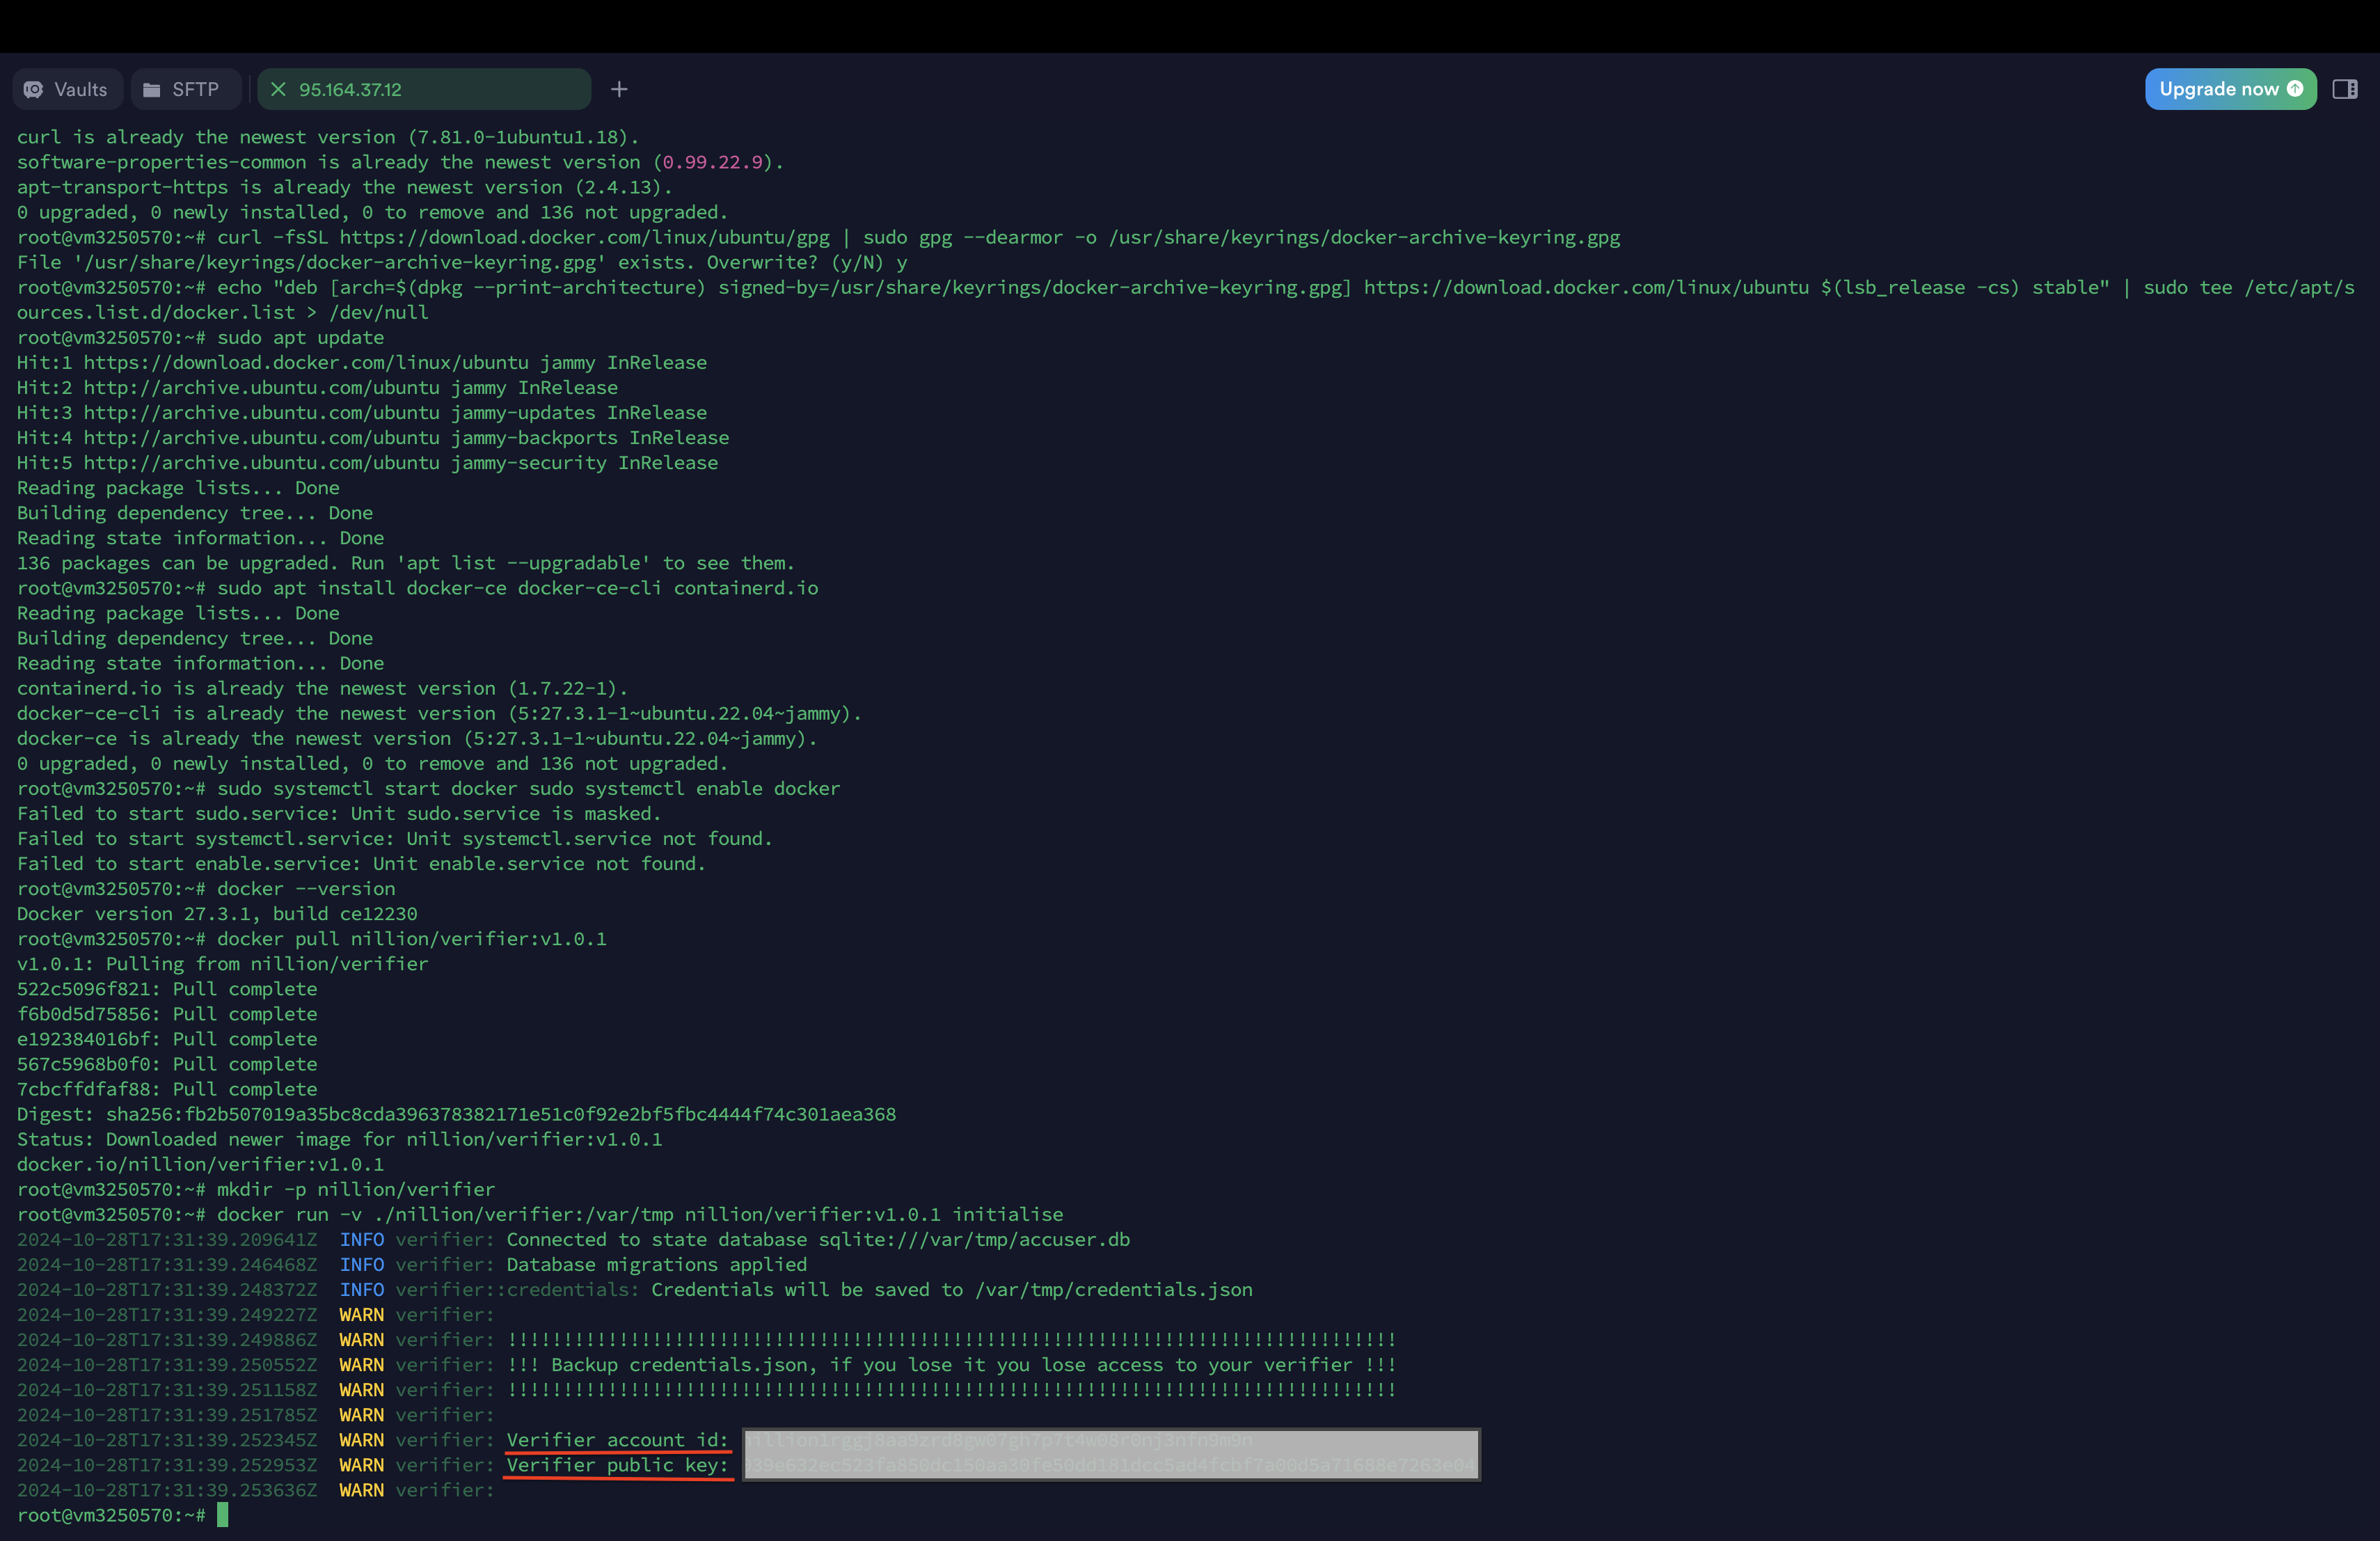Click 'Connected to state database' log line

click(818, 1239)
